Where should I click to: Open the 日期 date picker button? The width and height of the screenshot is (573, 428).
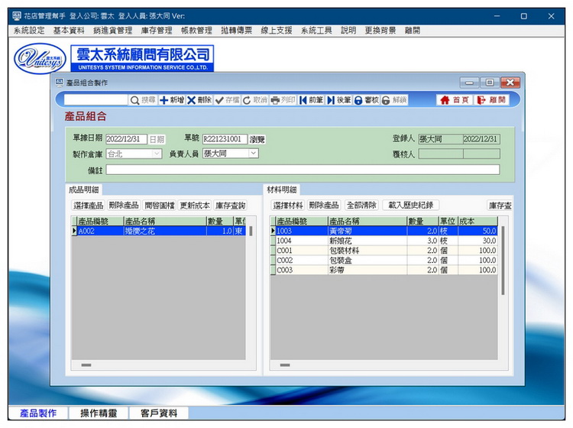156,140
